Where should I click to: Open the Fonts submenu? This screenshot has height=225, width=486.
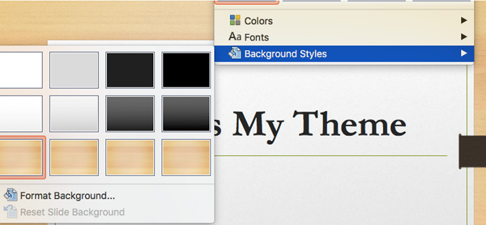344,37
